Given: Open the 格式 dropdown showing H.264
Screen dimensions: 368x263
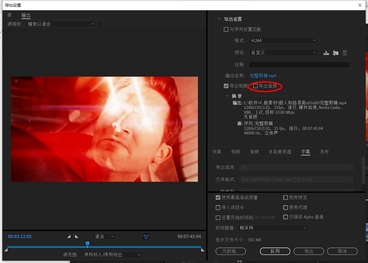Looking at the screenshot, I should pos(283,40).
